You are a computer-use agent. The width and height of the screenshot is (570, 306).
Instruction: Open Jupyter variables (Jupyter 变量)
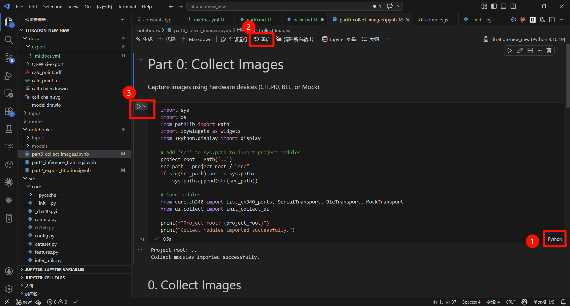point(339,39)
